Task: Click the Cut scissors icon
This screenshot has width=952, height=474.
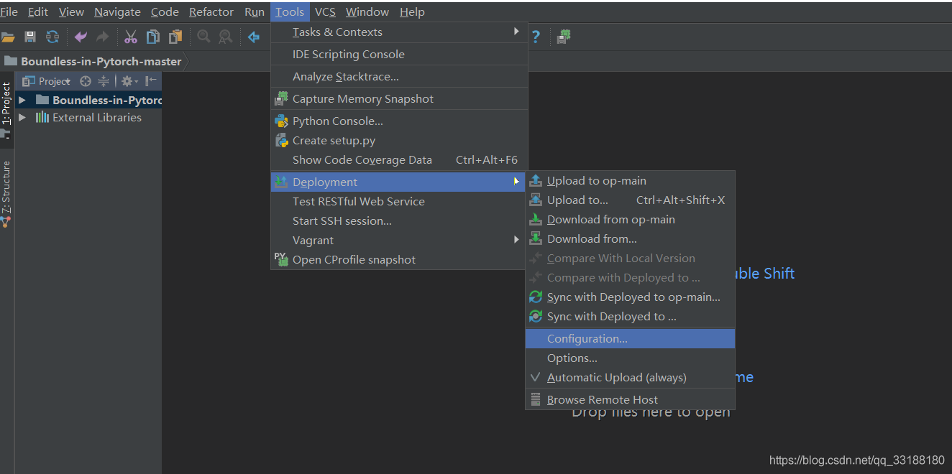Action: point(130,37)
